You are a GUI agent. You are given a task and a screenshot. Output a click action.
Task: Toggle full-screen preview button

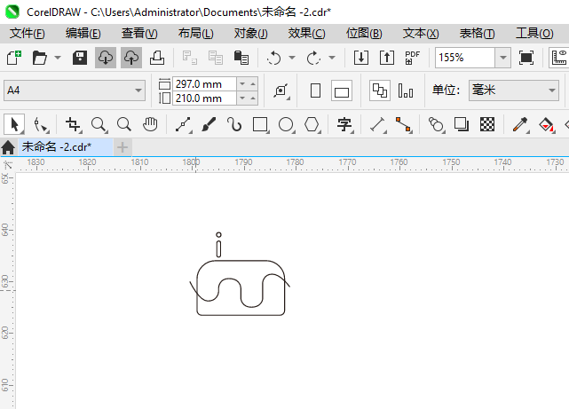tap(526, 58)
